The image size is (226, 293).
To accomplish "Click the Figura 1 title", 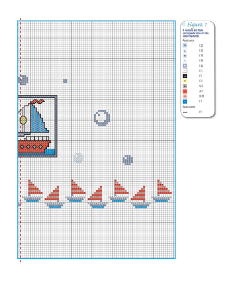I will tap(197, 24).
